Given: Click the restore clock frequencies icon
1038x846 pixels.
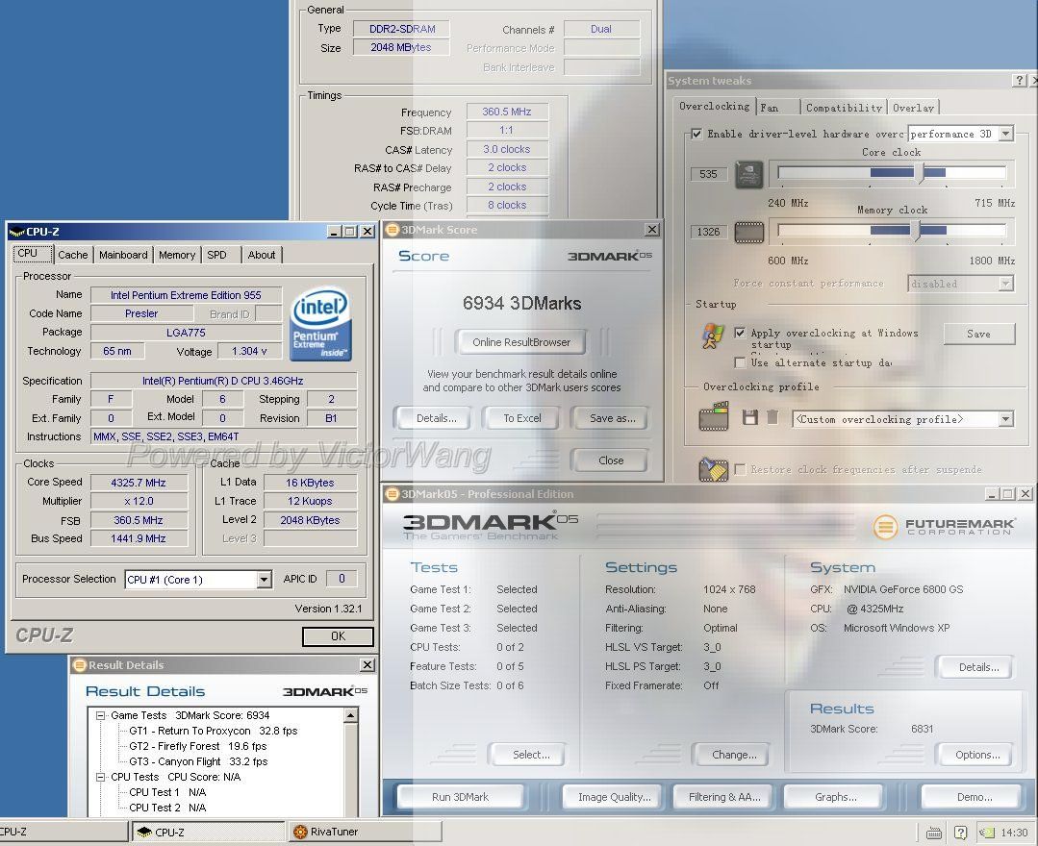Looking at the screenshot, I should 714,469.
